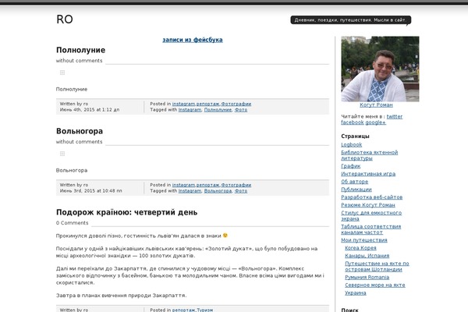Open the RO blog title
The image size is (468, 312).
[x=65, y=19]
